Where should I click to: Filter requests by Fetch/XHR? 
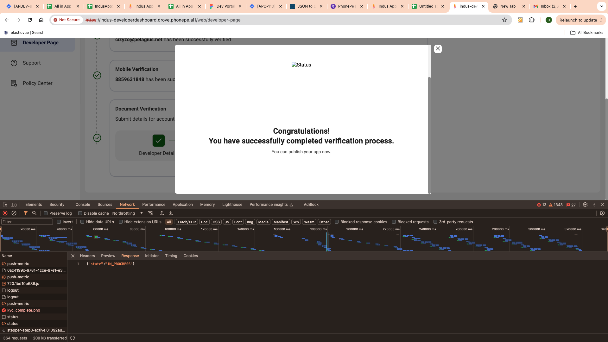[187, 222]
